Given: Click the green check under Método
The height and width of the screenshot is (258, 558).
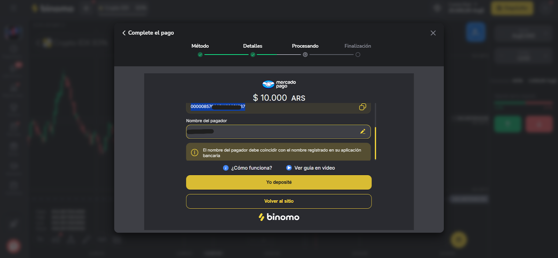Looking at the screenshot, I should (x=200, y=55).
